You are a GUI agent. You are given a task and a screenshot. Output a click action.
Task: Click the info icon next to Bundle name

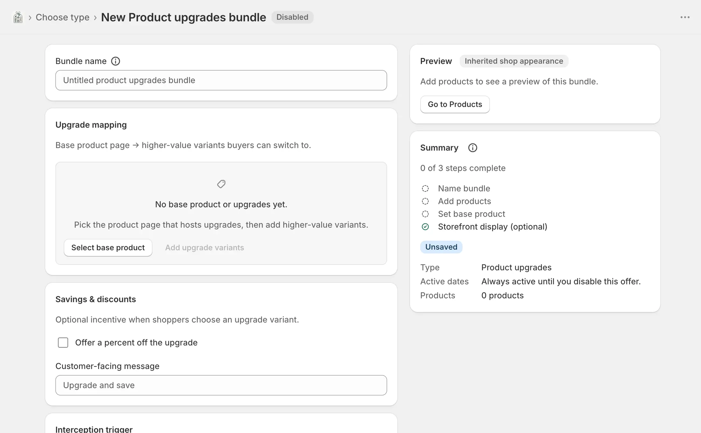pyautogui.click(x=116, y=61)
